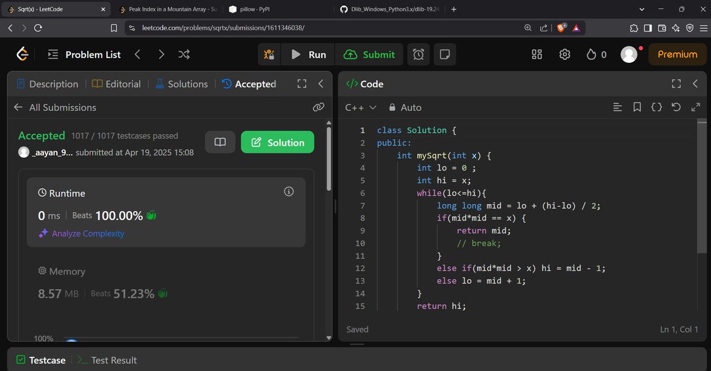Switch to the Editorial tab
This screenshot has width=711, height=371.
(116, 84)
